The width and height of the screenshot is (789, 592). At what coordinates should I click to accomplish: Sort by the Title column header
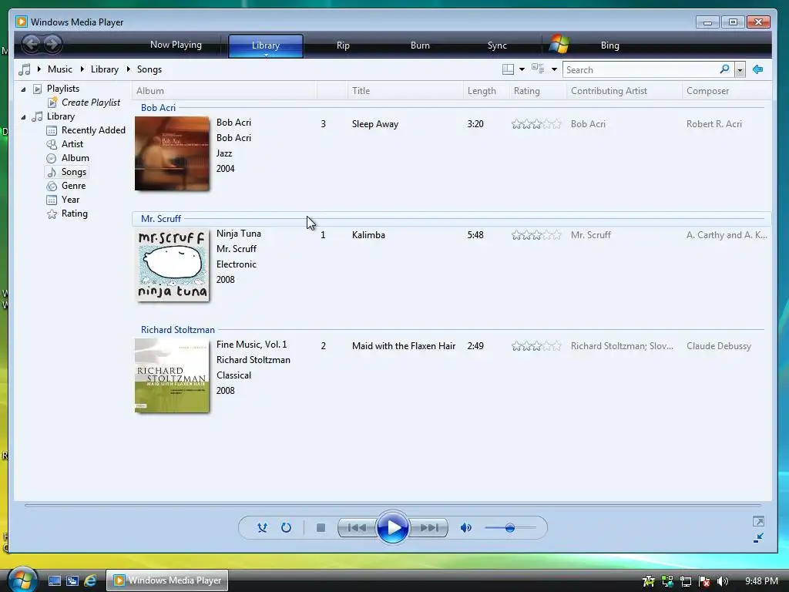405,91
